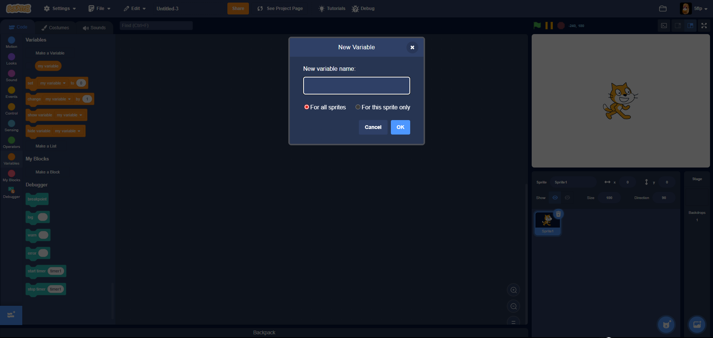The image size is (713, 338).
Task: Zoom in on the code workspace
Action: point(513,290)
